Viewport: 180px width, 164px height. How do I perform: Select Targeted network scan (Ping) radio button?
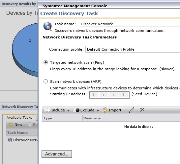tap(45, 62)
